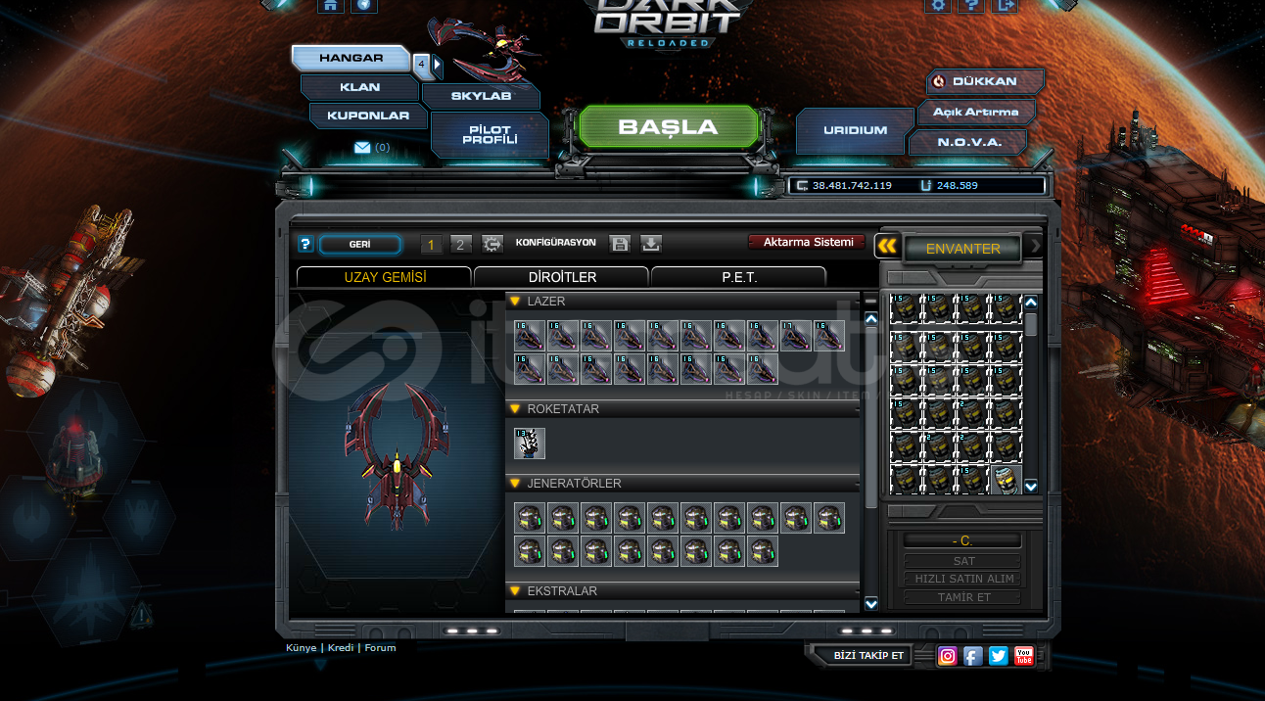Open the Twitter page
Viewport: 1265px width, 701px height.
998,656
